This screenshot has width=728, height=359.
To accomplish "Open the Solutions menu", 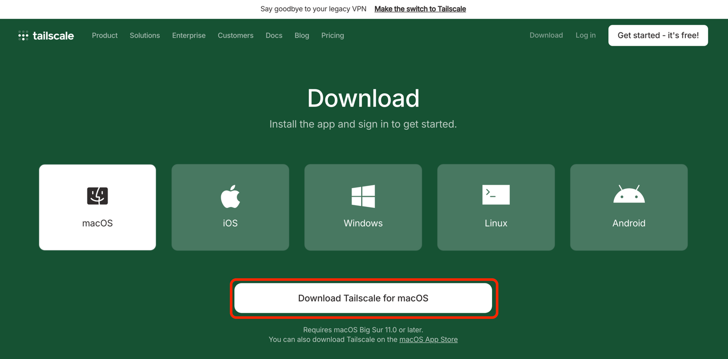I will 145,35.
